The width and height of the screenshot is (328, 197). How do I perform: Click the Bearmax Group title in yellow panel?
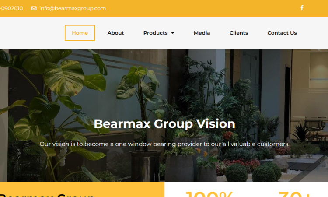(x=47, y=195)
